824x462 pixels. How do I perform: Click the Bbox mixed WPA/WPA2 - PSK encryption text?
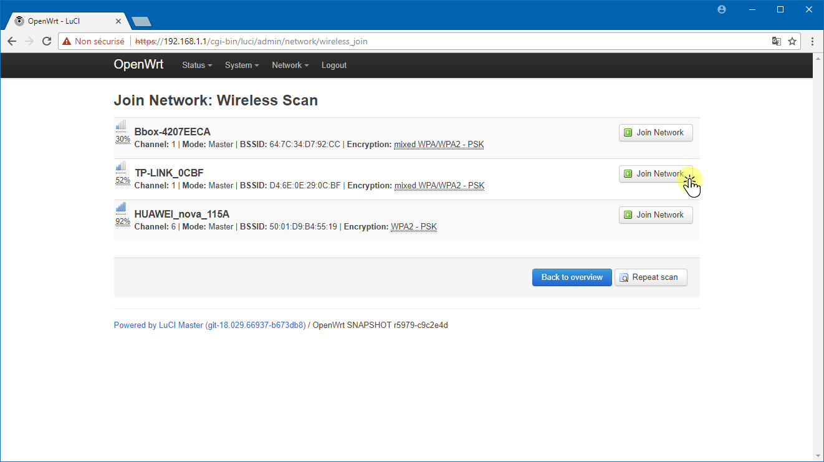click(x=439, y=145)
